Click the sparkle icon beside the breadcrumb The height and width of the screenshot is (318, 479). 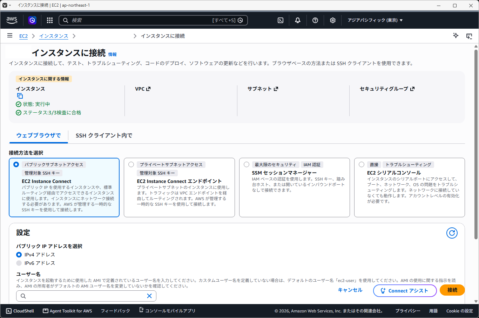coord(456,36)
